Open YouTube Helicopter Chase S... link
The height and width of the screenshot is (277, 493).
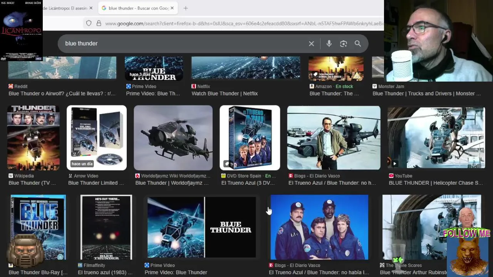click(436, 183)
